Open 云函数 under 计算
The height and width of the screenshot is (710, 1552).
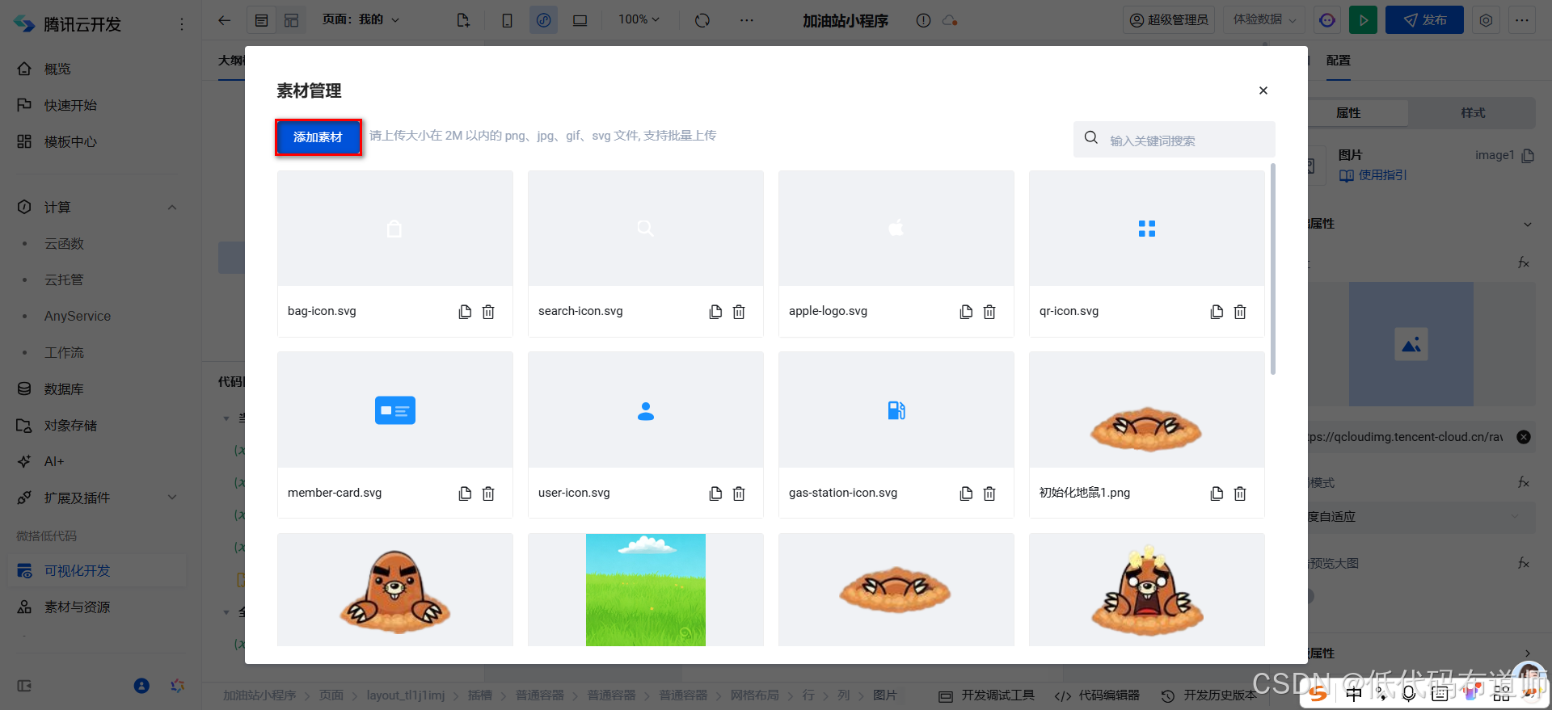click(64, 243)
